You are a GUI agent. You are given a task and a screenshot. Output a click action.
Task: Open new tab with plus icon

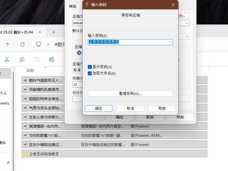pos(54,32)
